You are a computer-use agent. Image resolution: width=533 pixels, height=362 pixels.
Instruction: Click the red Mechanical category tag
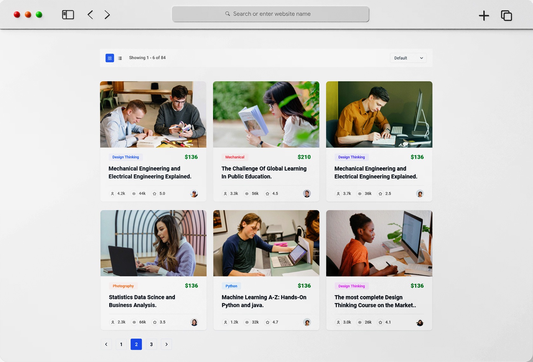pos(235,157)
